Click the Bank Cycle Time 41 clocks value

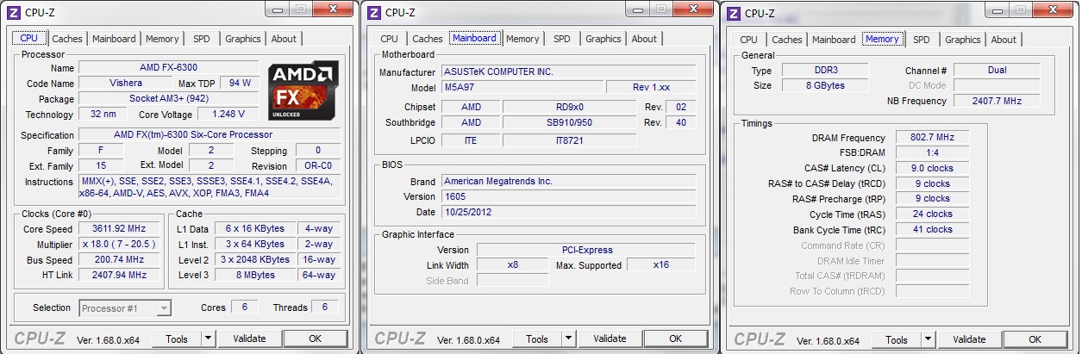932,230
